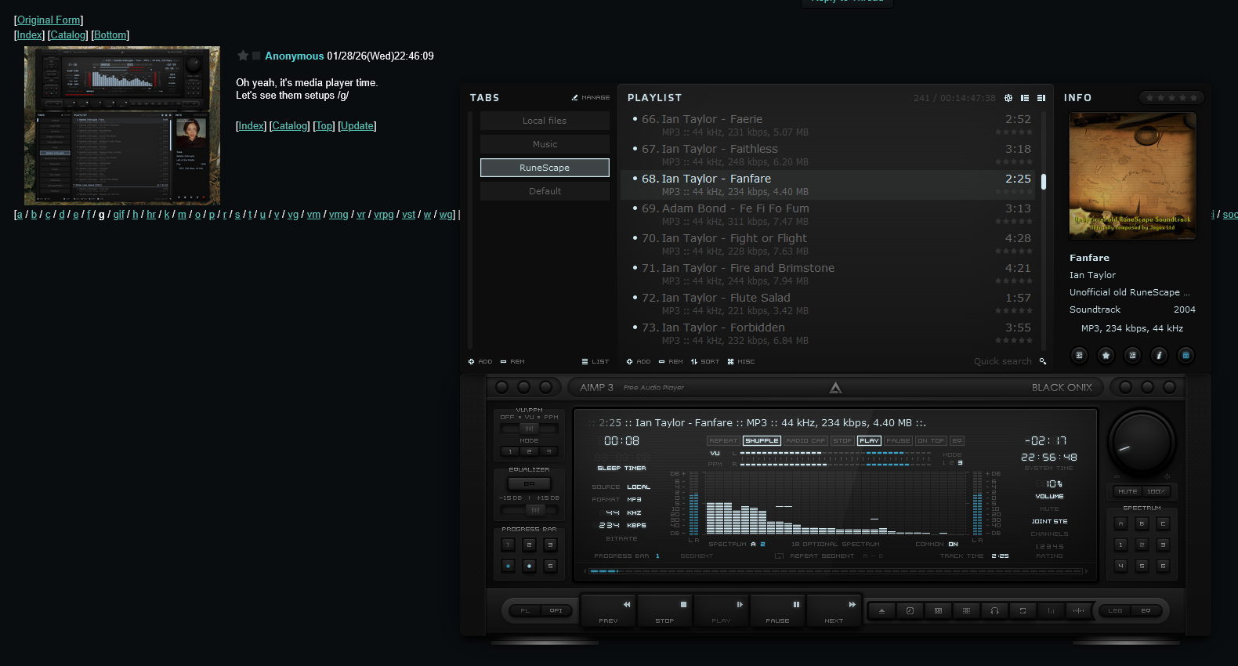The height and width of the screenshot is (666, 1238).
Task: Open the ADD menu in the Tabs panel
Action: point(480,361)
